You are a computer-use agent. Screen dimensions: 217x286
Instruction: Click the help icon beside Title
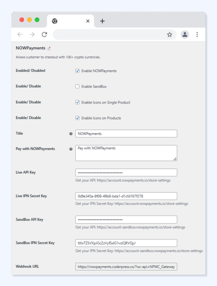(x=71, y=134)
